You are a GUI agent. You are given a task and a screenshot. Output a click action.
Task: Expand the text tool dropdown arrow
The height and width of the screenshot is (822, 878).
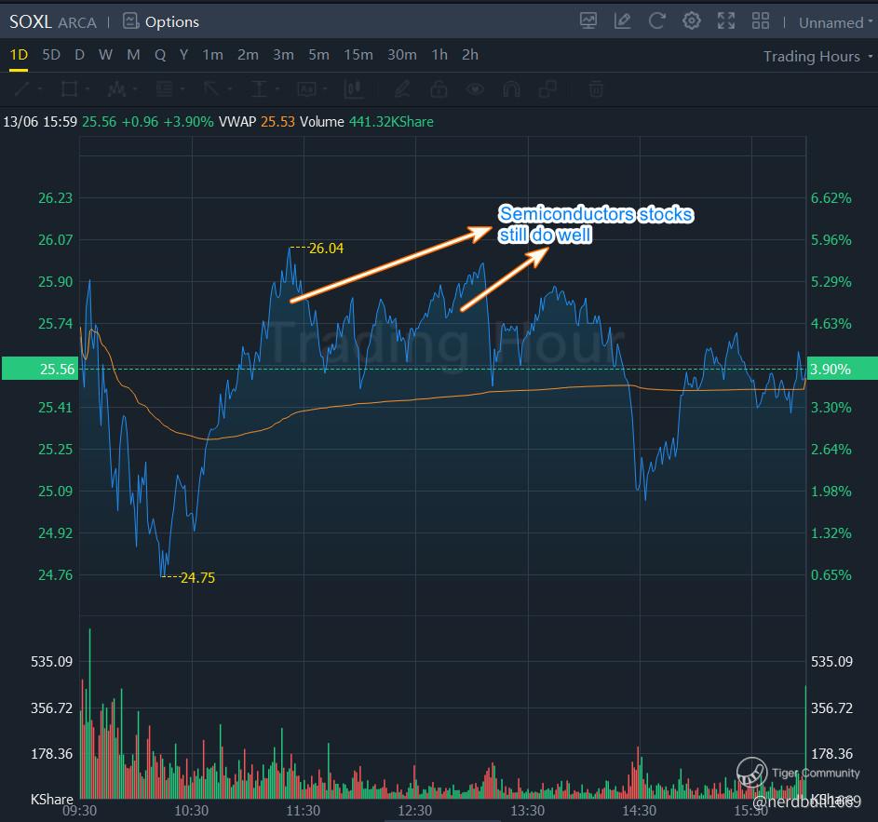325,89
